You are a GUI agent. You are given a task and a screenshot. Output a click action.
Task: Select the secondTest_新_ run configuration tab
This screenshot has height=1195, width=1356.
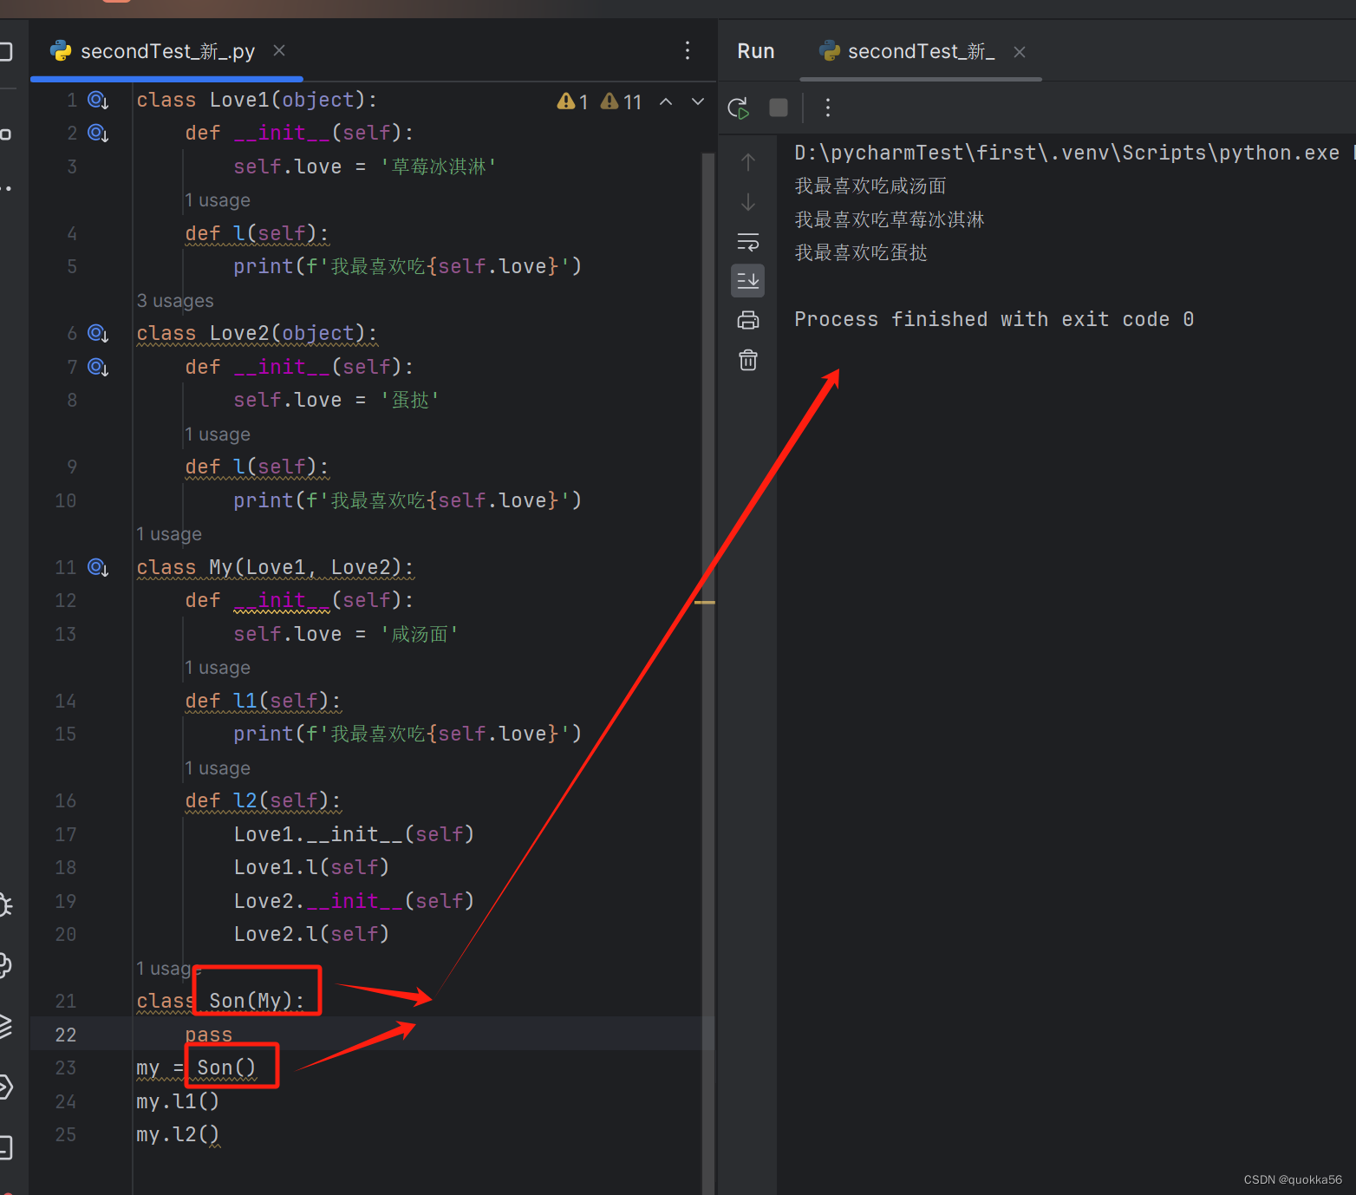921,51
